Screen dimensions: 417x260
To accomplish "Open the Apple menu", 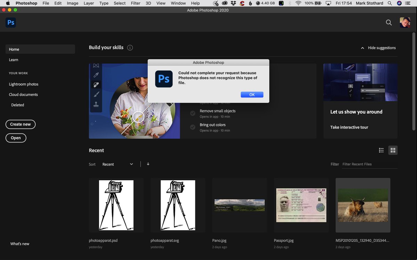I will point(8,3).
